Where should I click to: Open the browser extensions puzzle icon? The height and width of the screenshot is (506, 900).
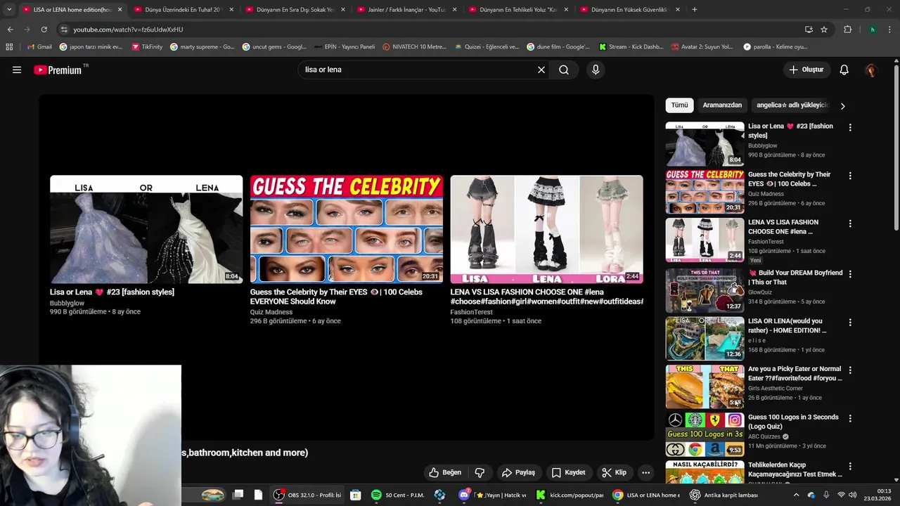pos(847,30)
